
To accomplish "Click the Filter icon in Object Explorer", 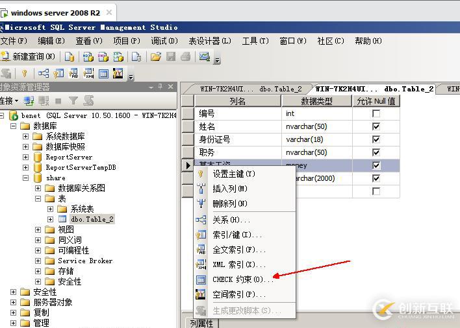I will 73,101.
